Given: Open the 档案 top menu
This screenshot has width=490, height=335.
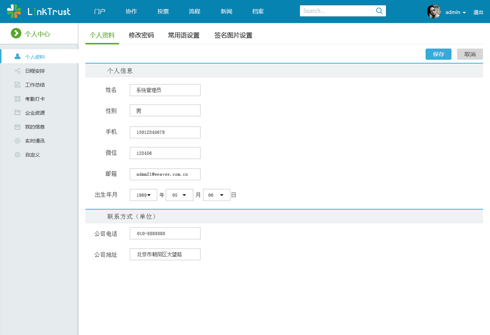Looking at the screenshot, I should tap(258, 11).
